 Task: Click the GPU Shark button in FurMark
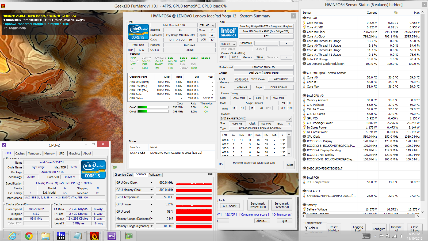230,206
